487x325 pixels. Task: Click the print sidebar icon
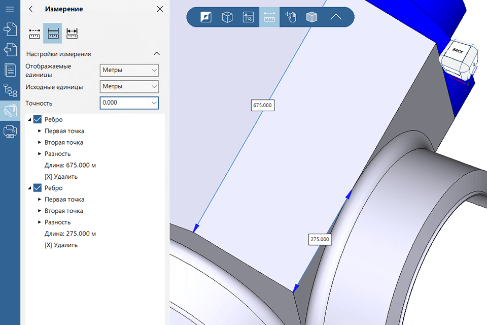[10, 131]
